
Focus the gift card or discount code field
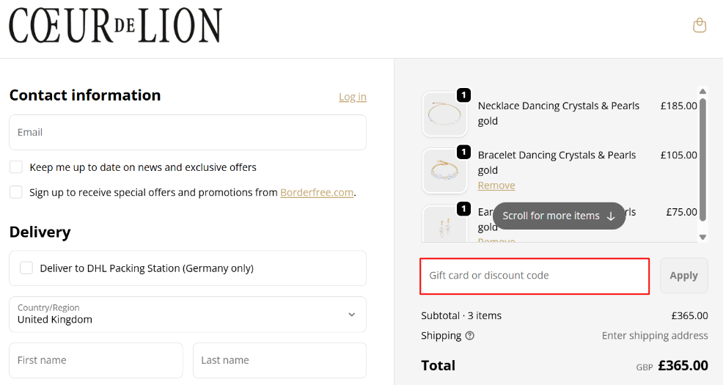535,276
